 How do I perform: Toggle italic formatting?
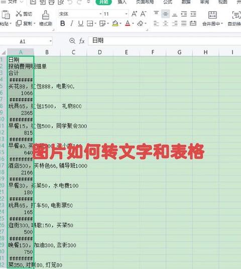click(x=72, y=23)
